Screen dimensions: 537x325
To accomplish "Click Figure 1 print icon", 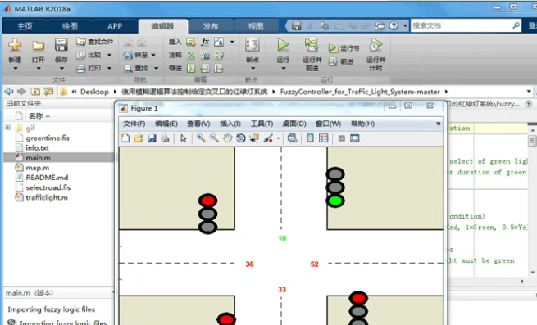I will pyautogui.click(x=165, y=138).
